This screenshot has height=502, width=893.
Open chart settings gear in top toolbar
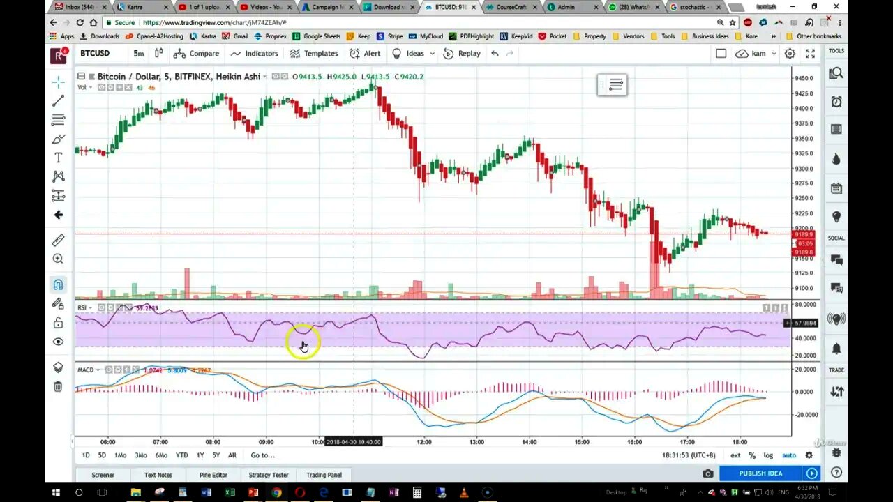(x=790, y=53)
